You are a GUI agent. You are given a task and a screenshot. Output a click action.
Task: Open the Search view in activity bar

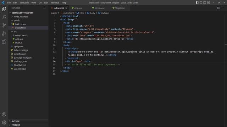4,17
